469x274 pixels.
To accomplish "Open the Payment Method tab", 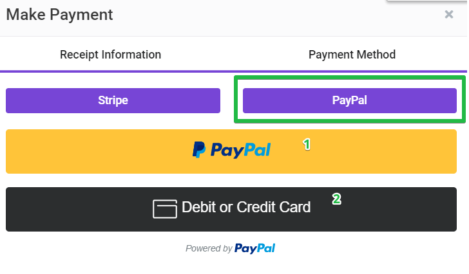I will (352, 55).
